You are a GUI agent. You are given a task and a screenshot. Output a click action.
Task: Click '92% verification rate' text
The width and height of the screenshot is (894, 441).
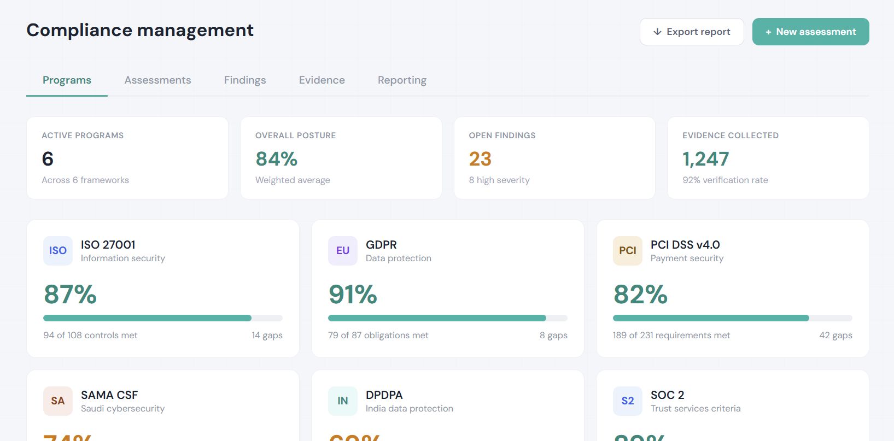pyautogui.click(x=725, y=180)
